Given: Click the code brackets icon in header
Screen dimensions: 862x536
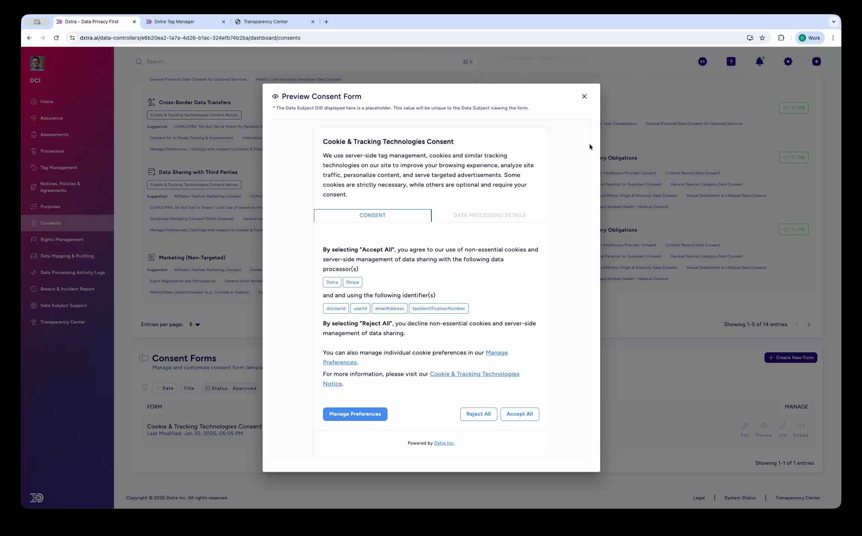Looking at the screenshot, I should click(702, 61).
